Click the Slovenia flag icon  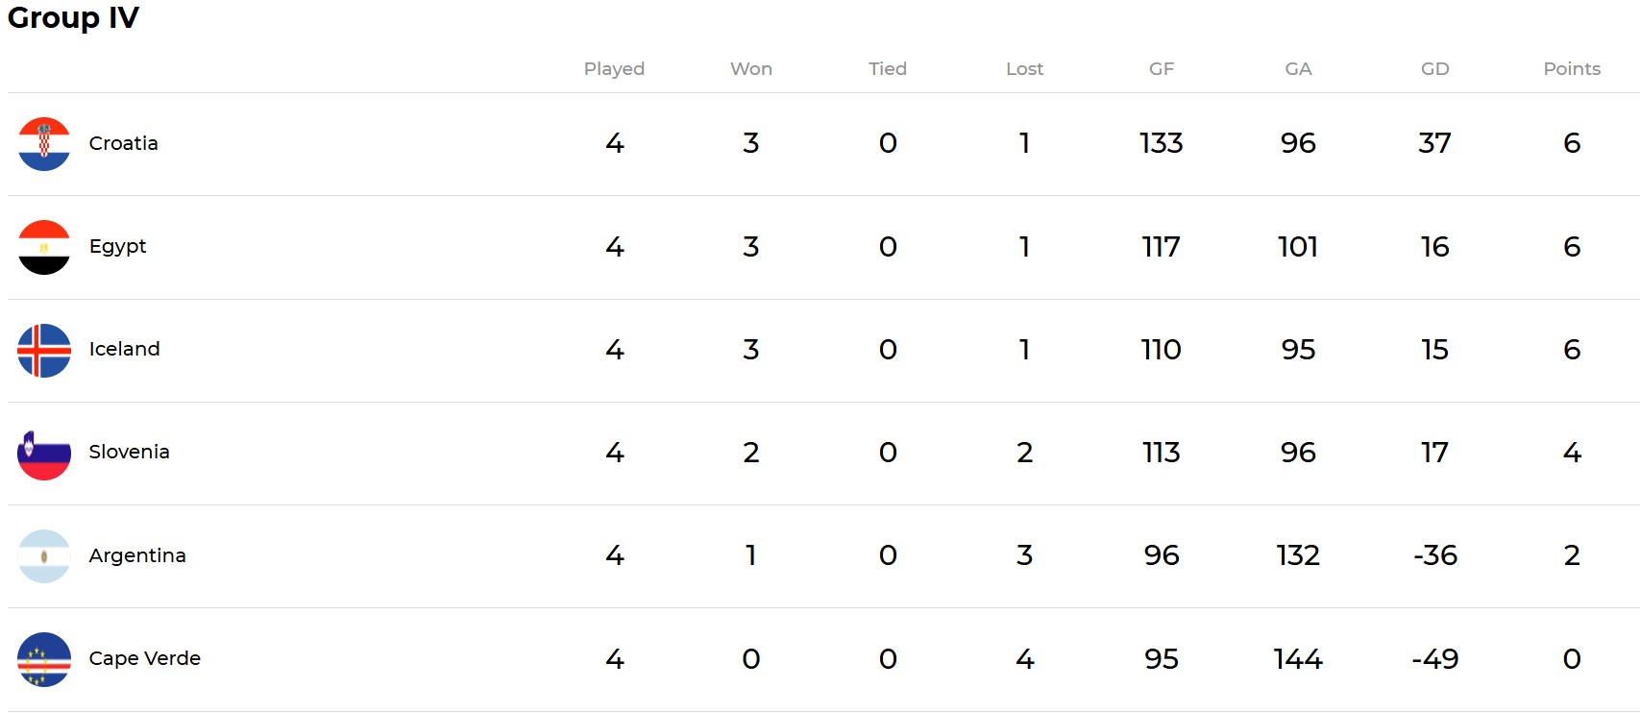coord(44,453)
